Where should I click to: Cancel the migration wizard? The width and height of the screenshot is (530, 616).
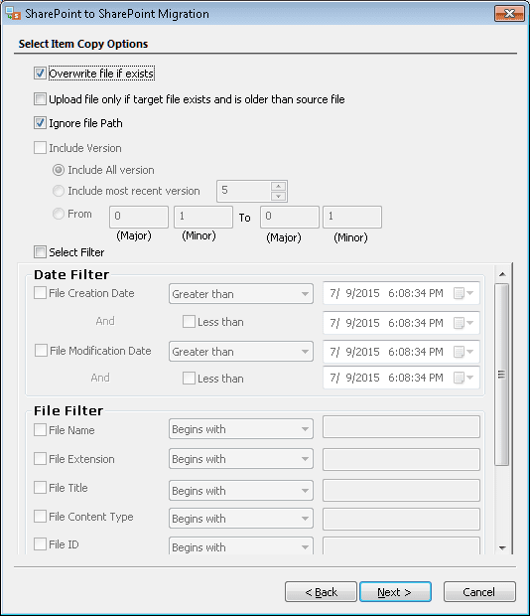(x=479, y=591)
